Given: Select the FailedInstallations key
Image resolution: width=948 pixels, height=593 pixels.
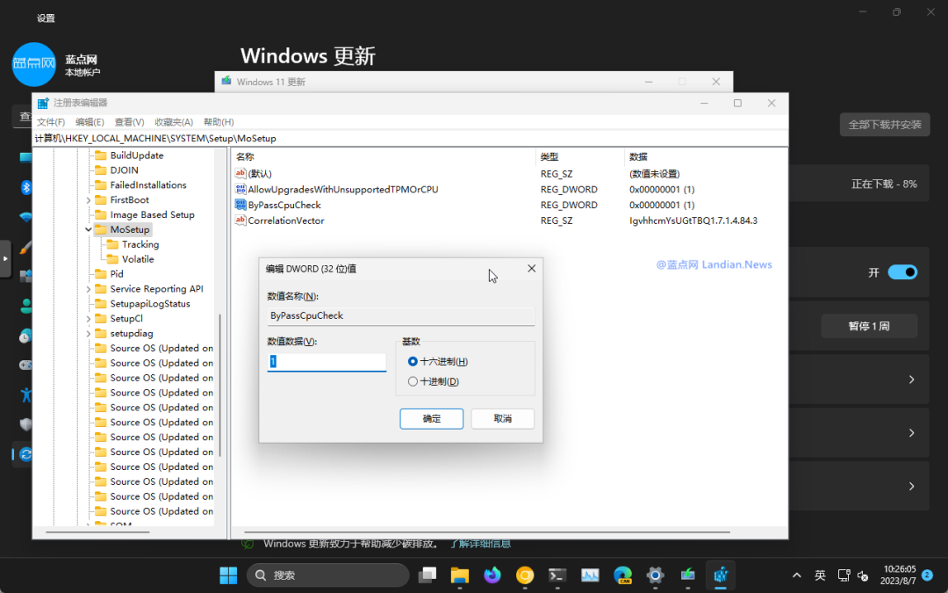Looking at the screenshot, I should (148, 185).
